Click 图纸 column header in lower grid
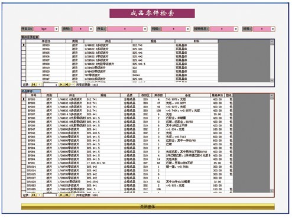 [x=229, y=95]
